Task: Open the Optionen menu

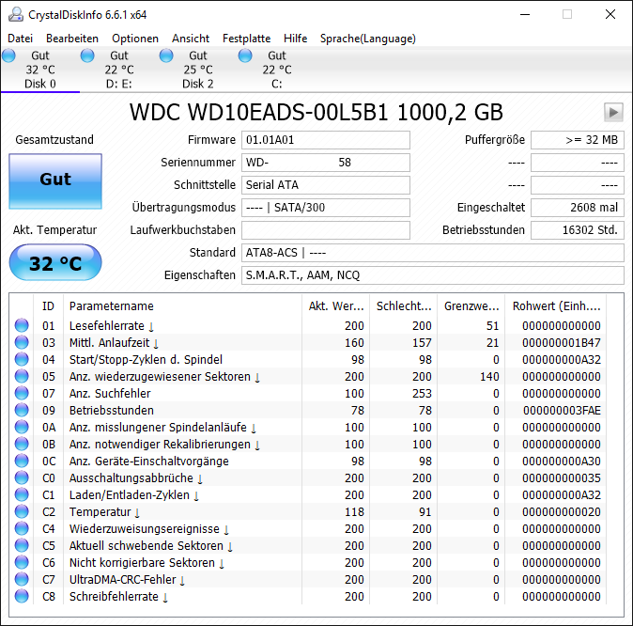Action: [x=135, y=39]
